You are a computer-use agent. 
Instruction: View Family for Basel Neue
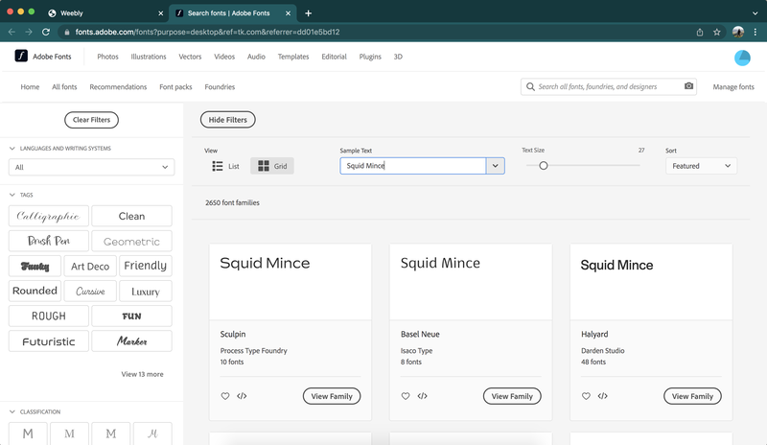[512, 396]
